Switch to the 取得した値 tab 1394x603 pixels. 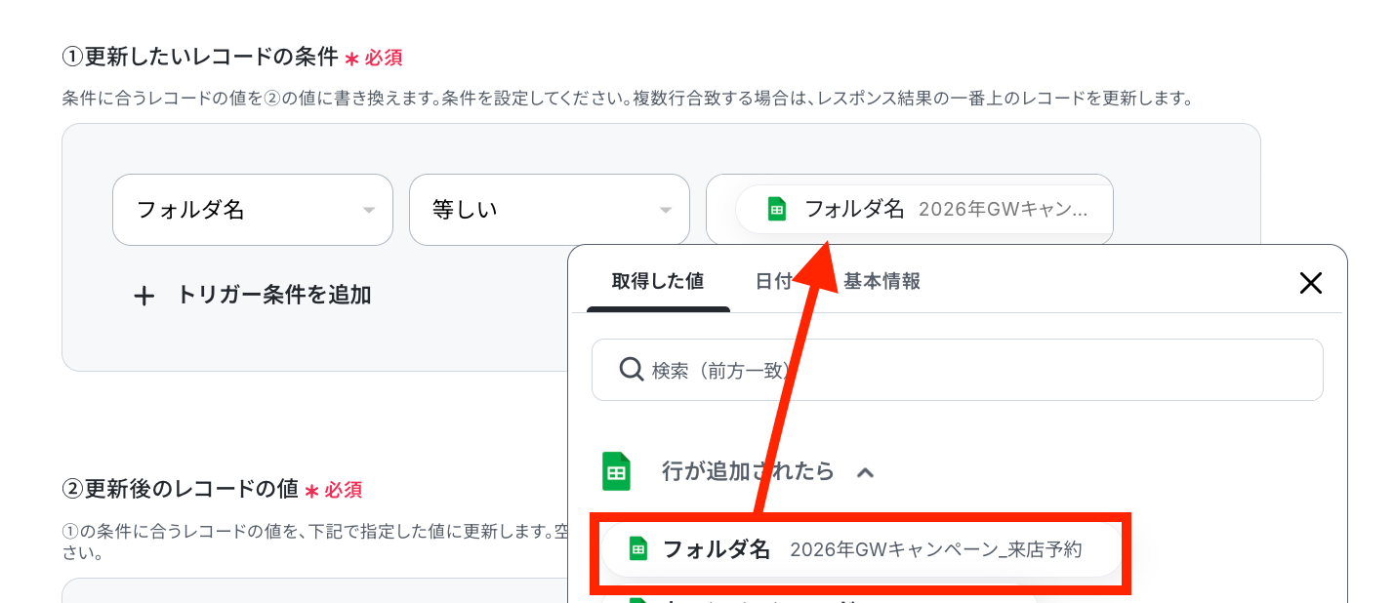(x=658, y=281)
